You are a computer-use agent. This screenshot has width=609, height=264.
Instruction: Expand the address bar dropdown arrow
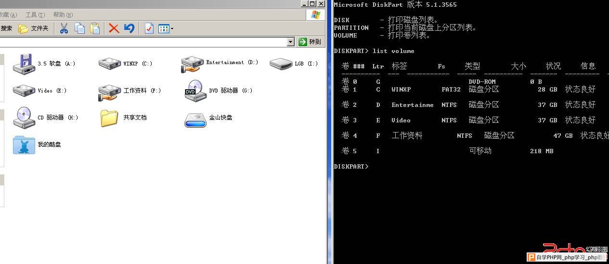(x=290, y=42)
